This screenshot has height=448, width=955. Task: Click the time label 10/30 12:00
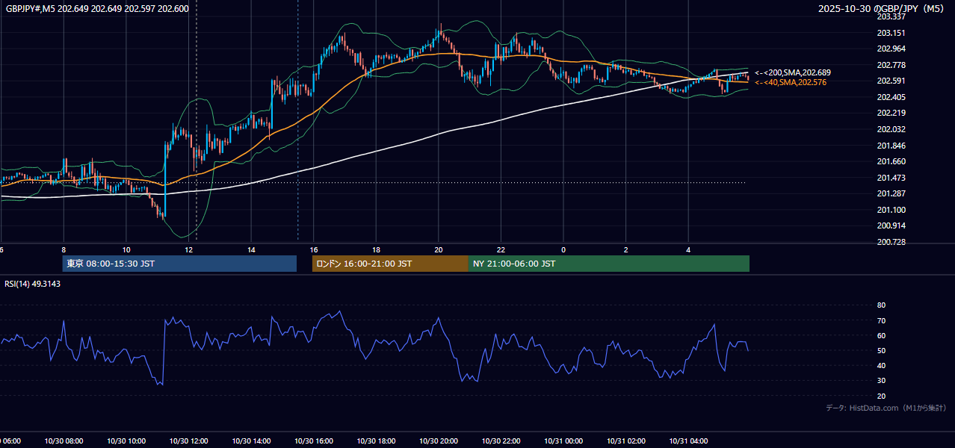pos(188,441)
